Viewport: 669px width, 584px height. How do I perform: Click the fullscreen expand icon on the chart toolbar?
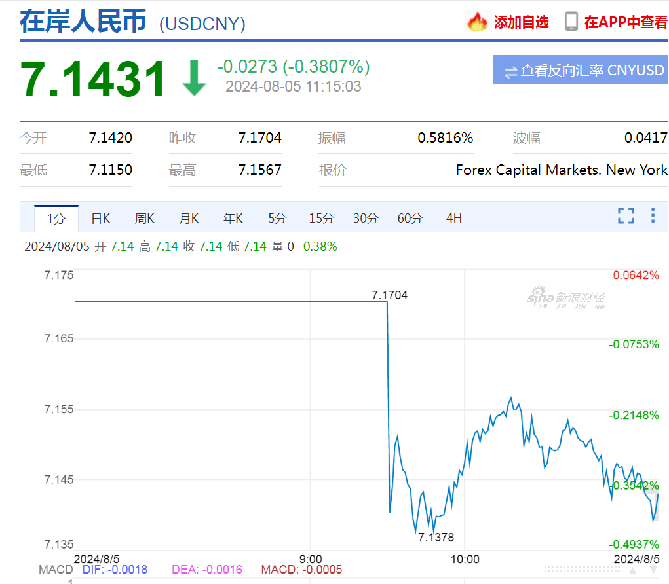626,215
